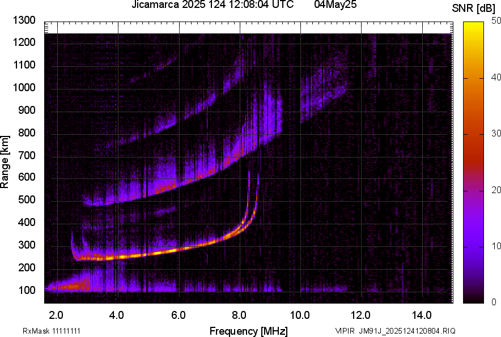Click frequency tick label '8.0'
Screen dimensions: 501x337
click(239, 315)
